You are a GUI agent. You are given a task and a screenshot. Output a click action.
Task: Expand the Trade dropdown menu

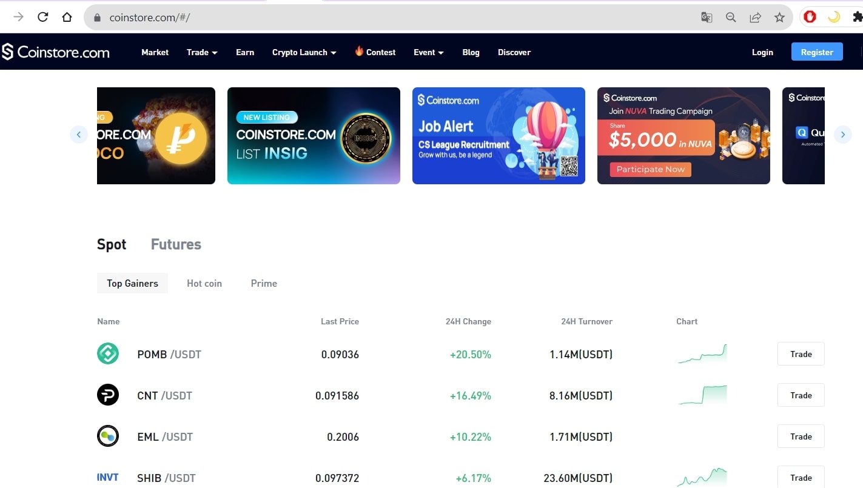coord(202,53)
